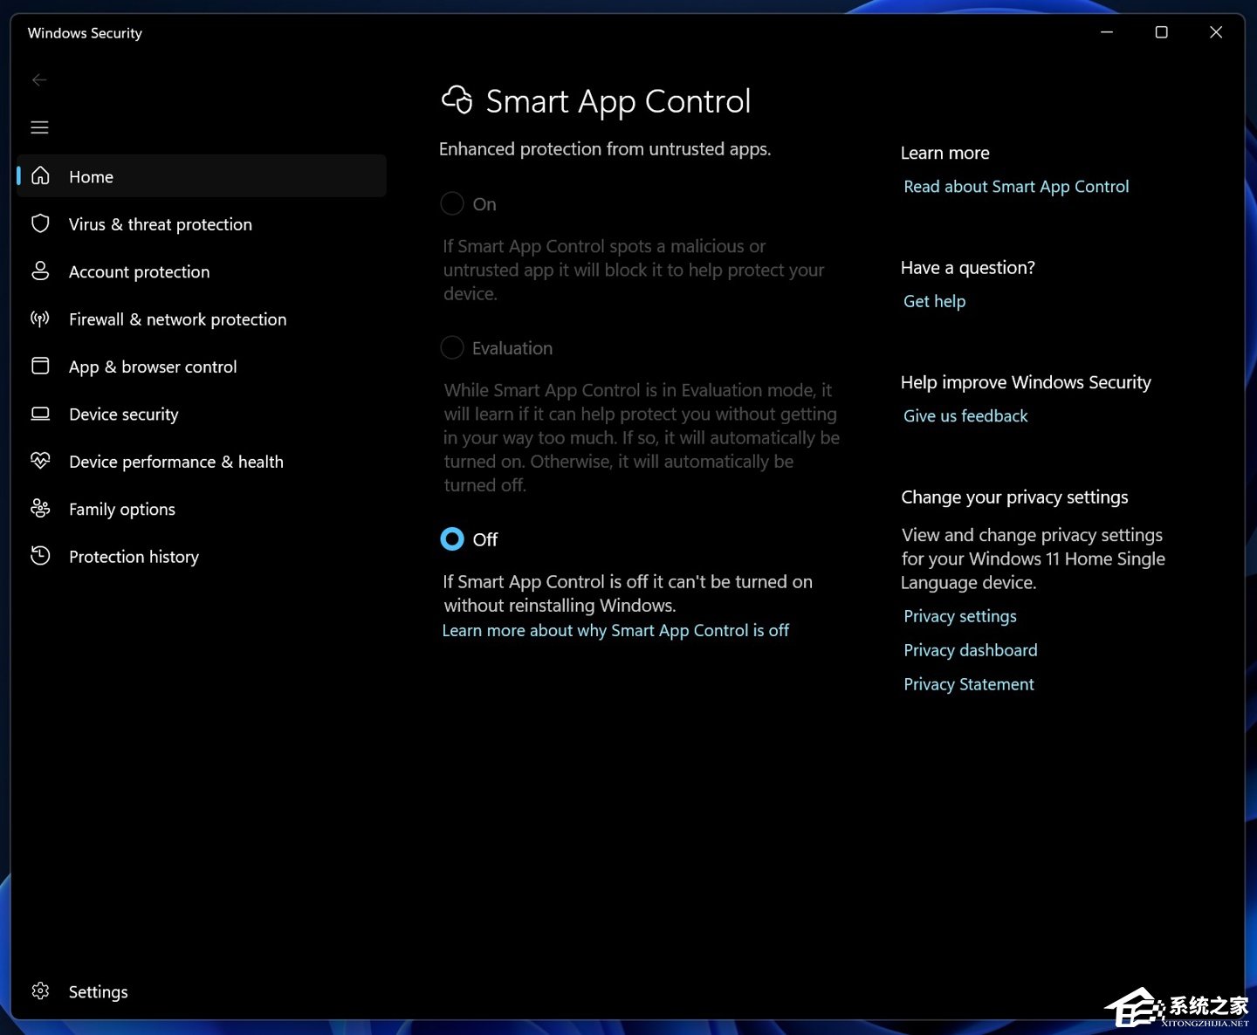Click the Windows Security window title

[85, 33]
